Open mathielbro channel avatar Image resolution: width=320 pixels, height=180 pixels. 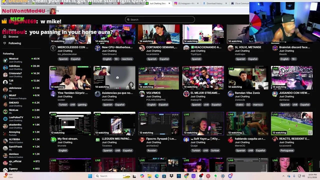pyautogui.click(x=97, y=94)
